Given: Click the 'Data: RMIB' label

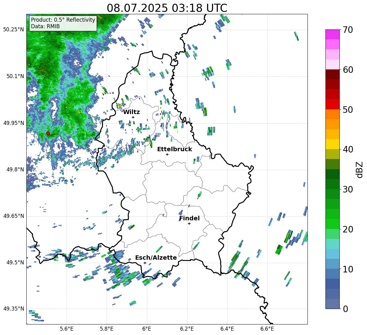Looking at the screenshot, I should pos(45,26).
